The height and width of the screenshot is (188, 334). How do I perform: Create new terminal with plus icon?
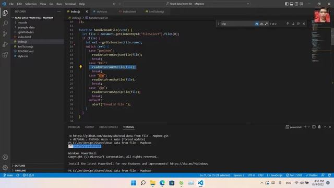click(x=305, y=127)
